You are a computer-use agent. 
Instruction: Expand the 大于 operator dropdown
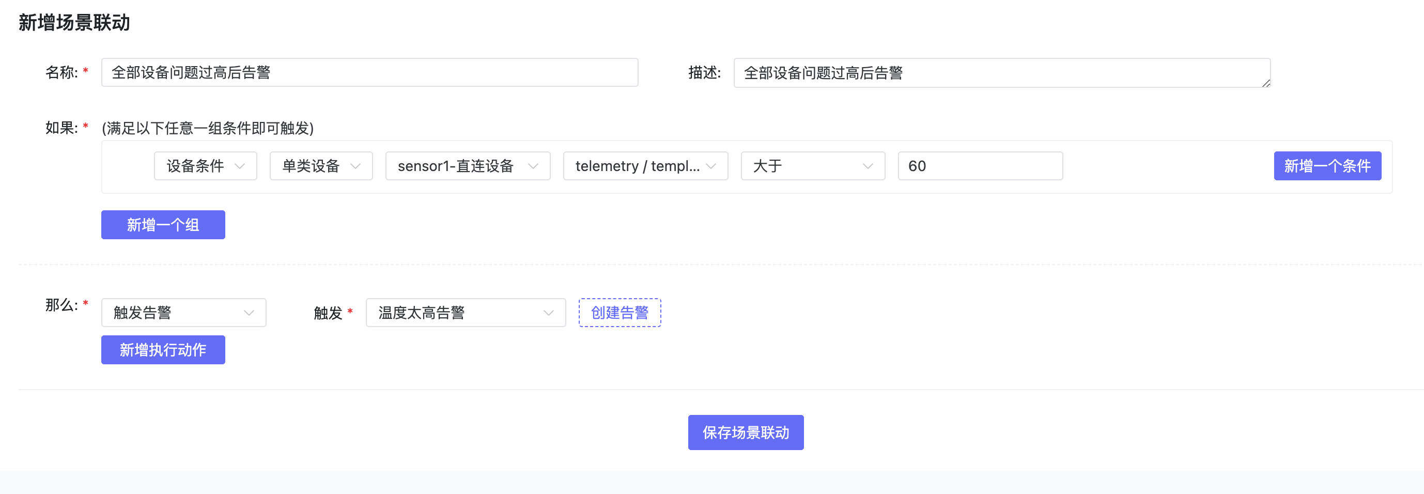pyautogui.click(x=812, y=166)
